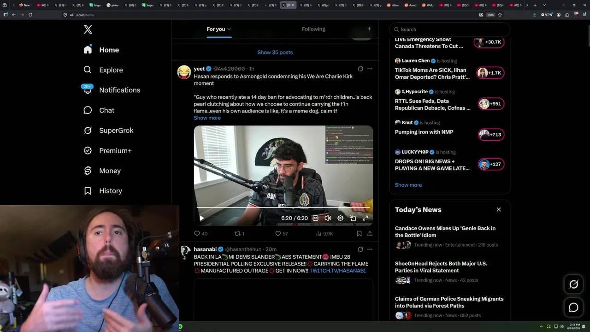Show more live spaces
The width and height of the screenshot is (590, 332).
408,185
